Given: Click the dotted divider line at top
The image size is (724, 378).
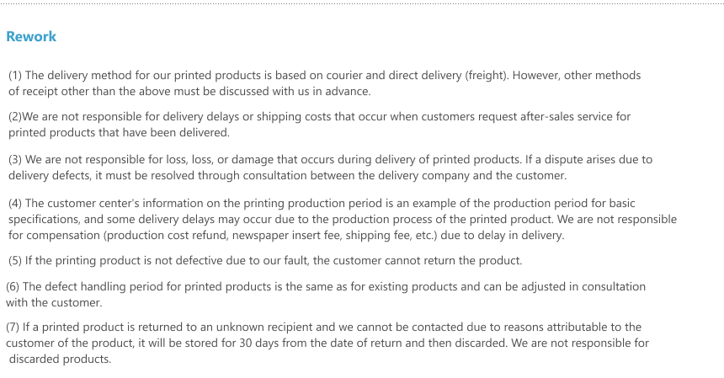Looking at the screenshot, I should coord(362,3).
